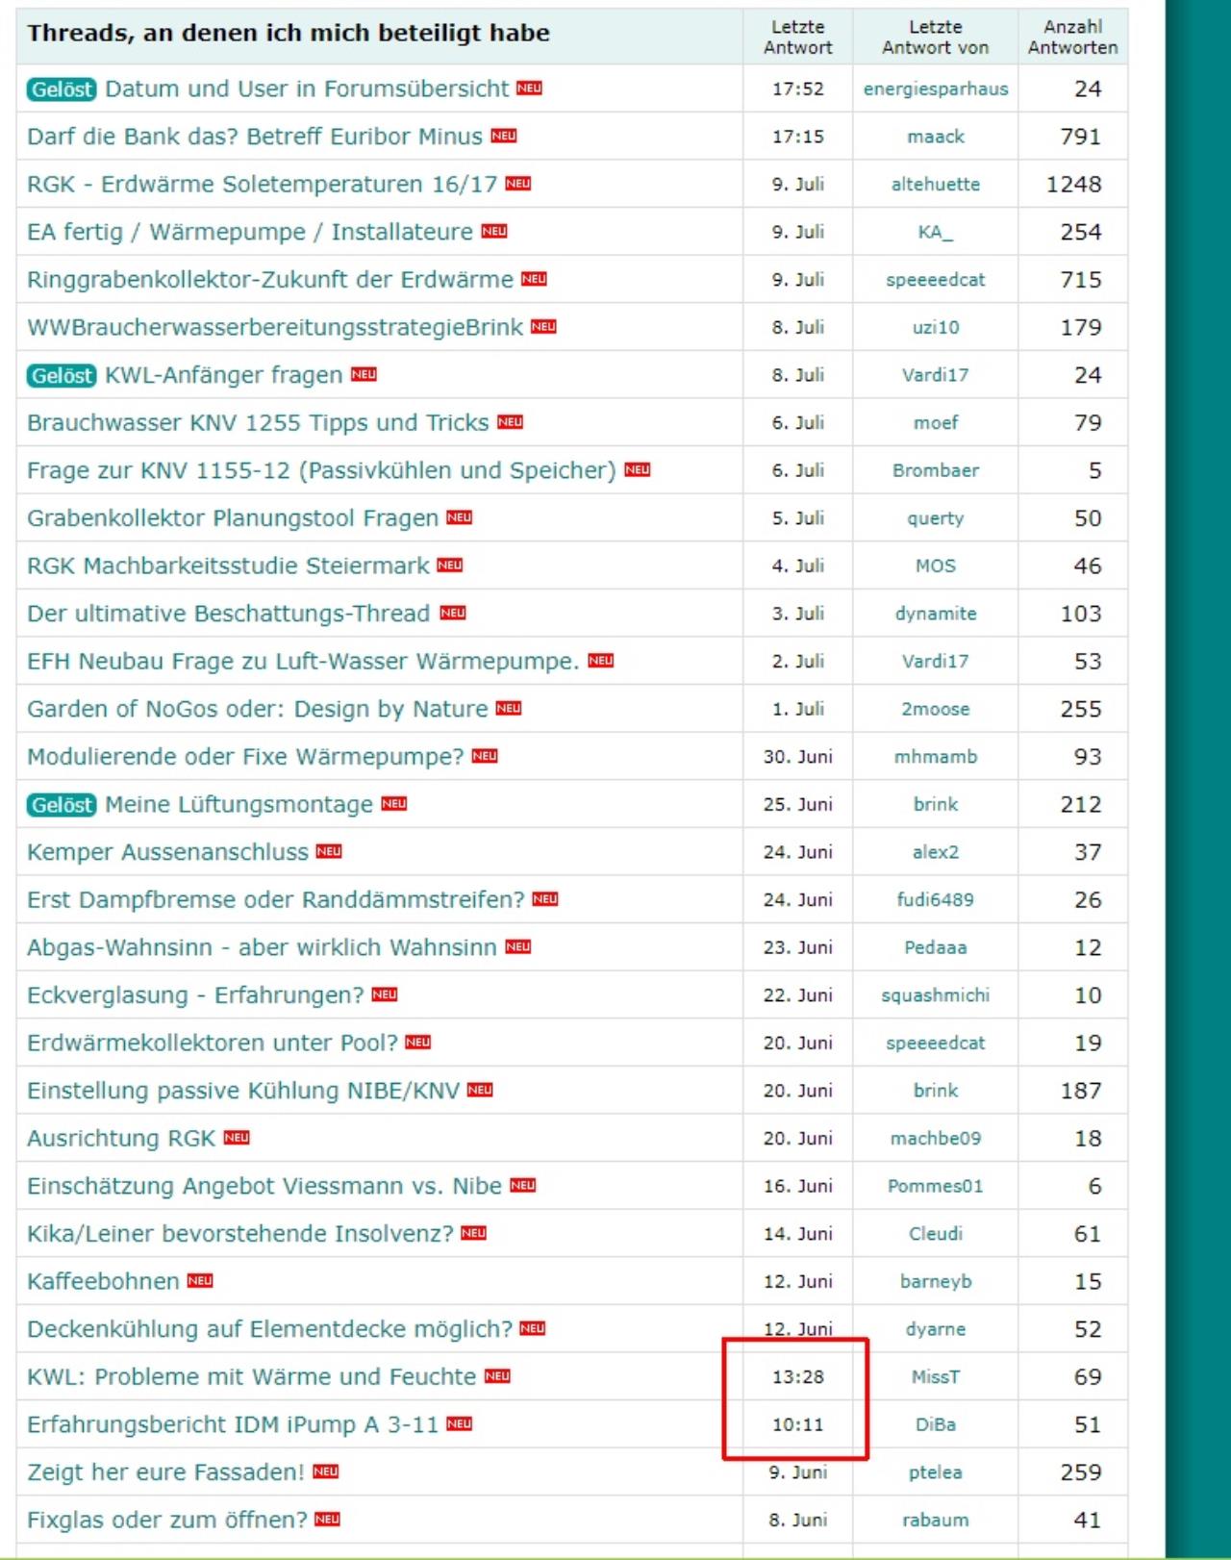
Task: Click NEU icon beside Darf die Bank das?
Action: [504, 136]
